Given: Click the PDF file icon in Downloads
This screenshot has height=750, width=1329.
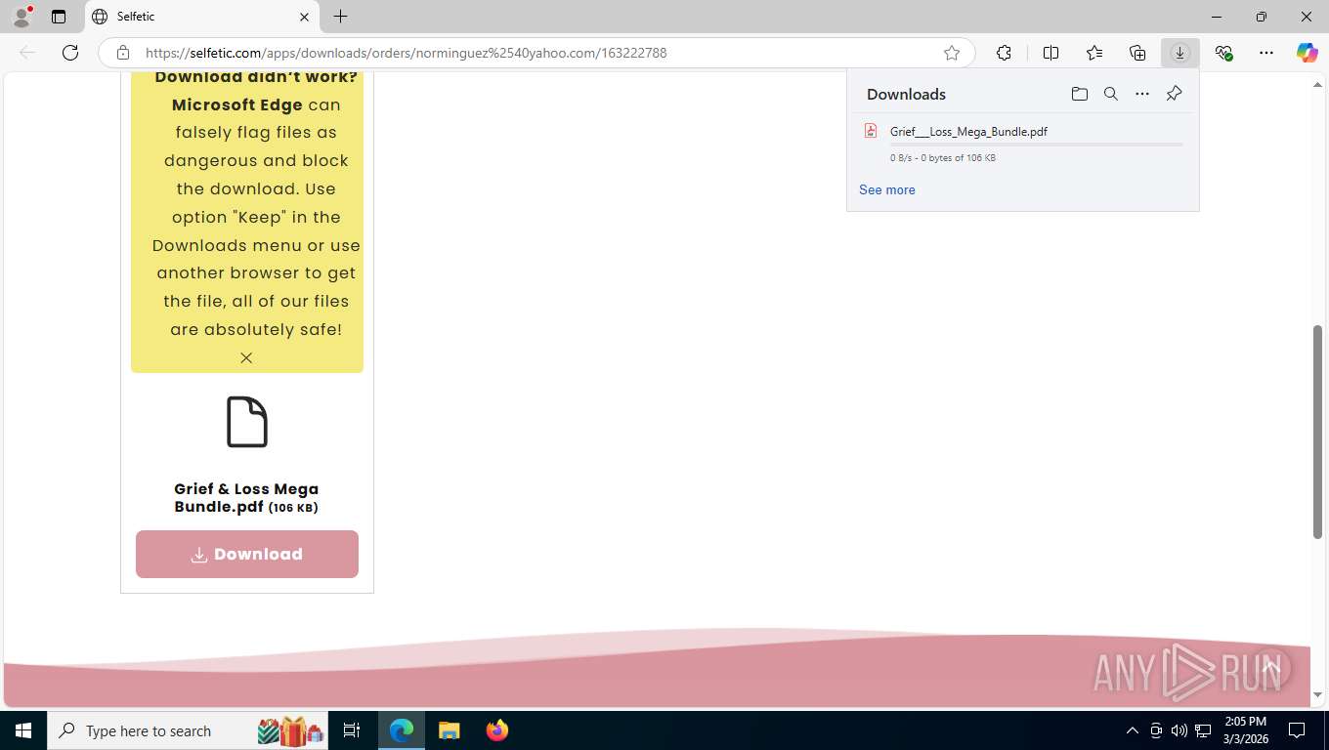Looking at the screenshot, I should tap(871, 131).
